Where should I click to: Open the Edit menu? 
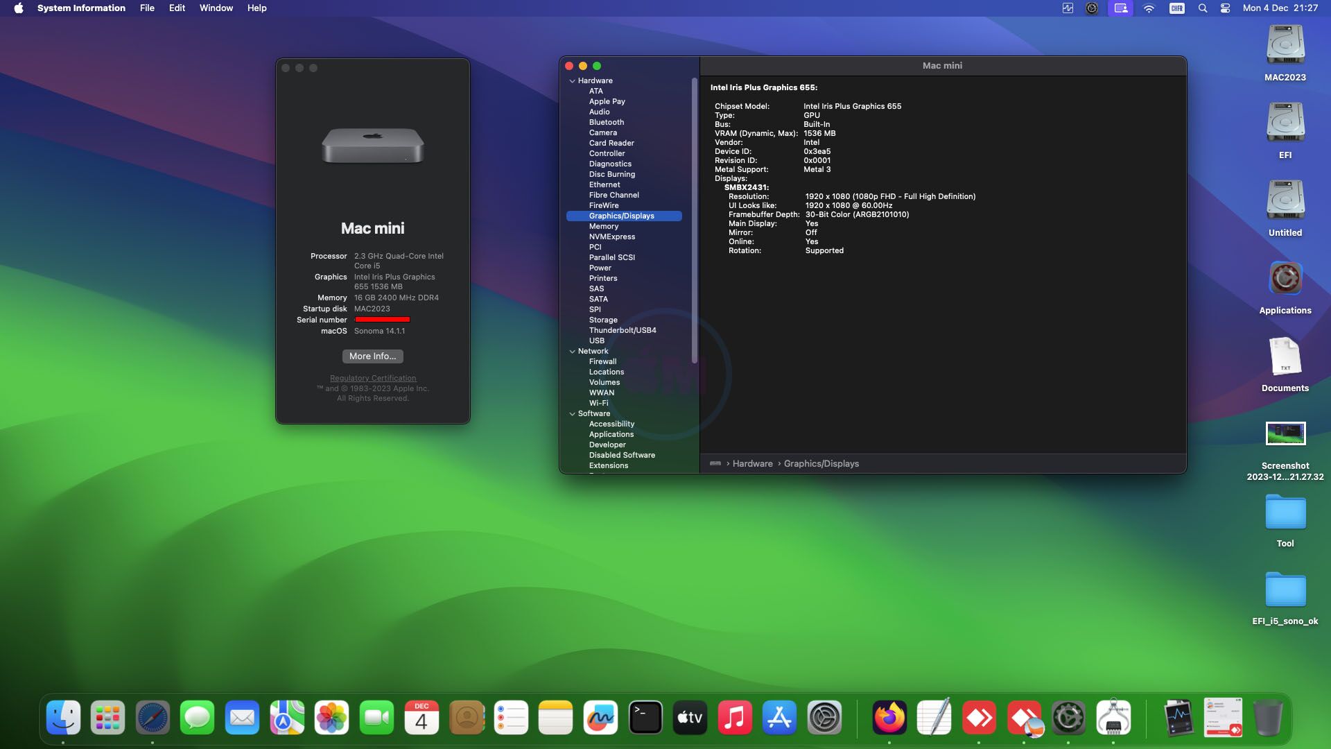[x=177, y=8]
